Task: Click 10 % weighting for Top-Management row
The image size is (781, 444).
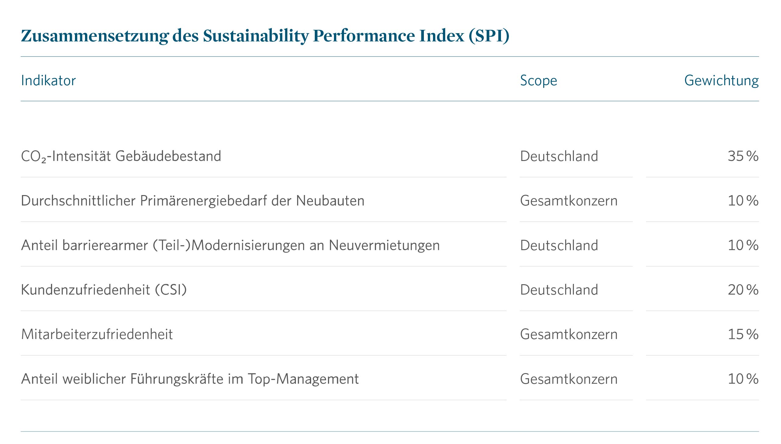Action: (x=743, y=379)
